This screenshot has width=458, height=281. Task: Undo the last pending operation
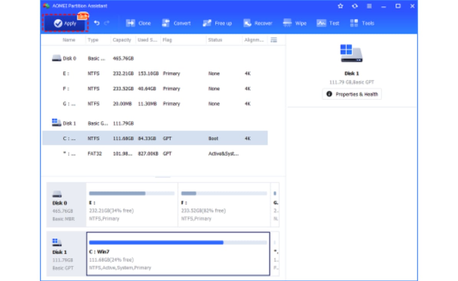click(97, 23)
